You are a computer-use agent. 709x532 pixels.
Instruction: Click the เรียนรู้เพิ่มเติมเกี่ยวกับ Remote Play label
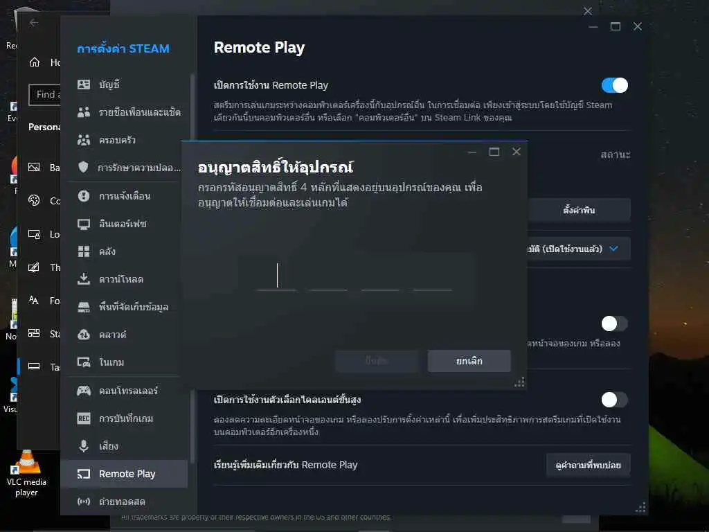(x=286, y=465)
